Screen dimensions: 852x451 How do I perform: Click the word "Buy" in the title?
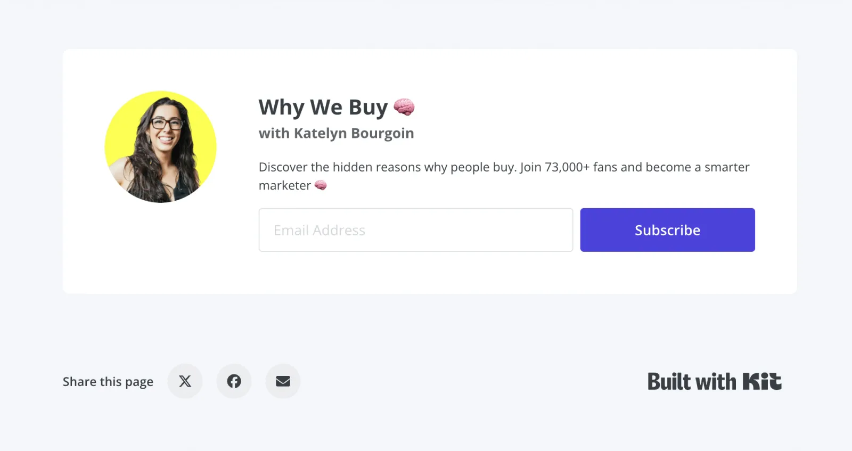(x=368, y=108)
